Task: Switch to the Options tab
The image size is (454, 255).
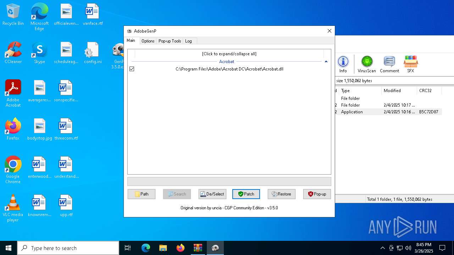Action: [148, 41]
